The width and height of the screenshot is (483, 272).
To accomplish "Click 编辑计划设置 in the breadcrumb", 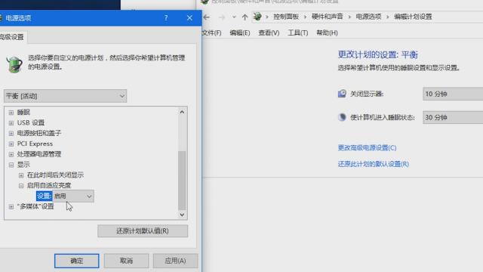I will (x=413, y=17).
